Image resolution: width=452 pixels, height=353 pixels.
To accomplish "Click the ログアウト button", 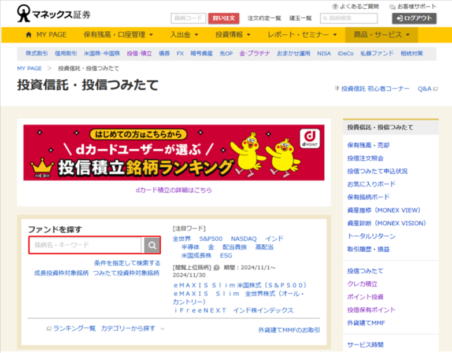I will [414, 18].
